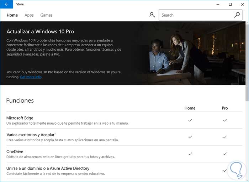
Task: Open the Apps tab
Action: click(x=29, y=15)
